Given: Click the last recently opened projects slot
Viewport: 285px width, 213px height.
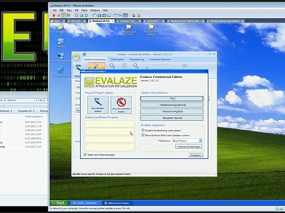Looking at the screenshot, I should click(x=110, y=147).
